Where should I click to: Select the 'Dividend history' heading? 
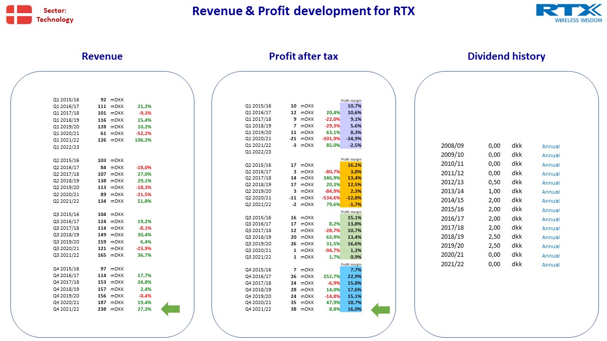[x=506, y=56]
